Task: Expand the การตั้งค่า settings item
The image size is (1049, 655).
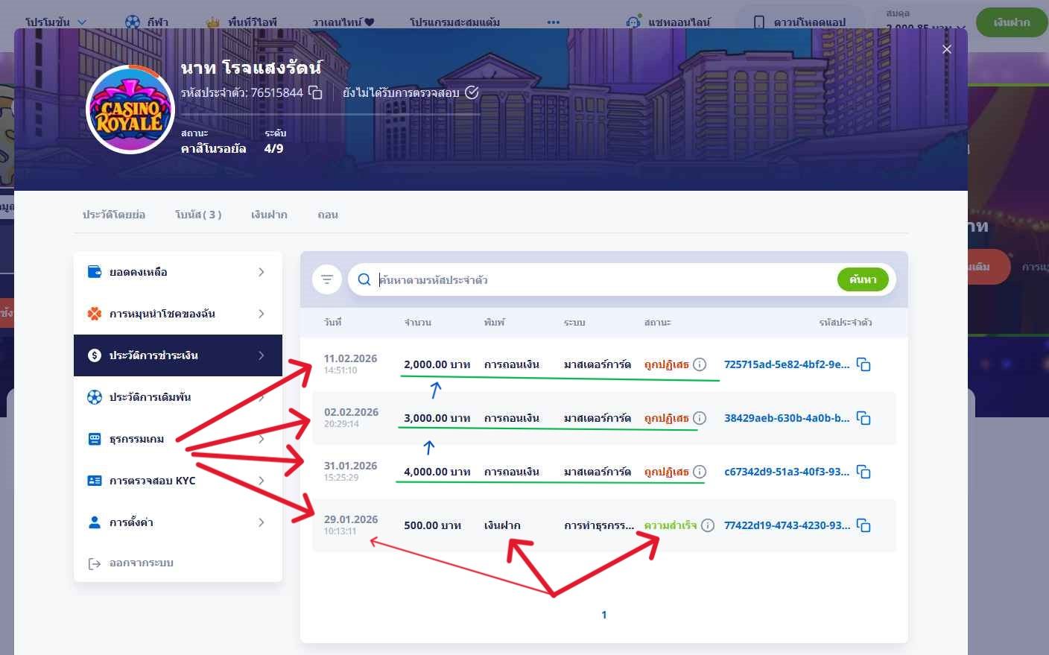Action: [177, 522]
